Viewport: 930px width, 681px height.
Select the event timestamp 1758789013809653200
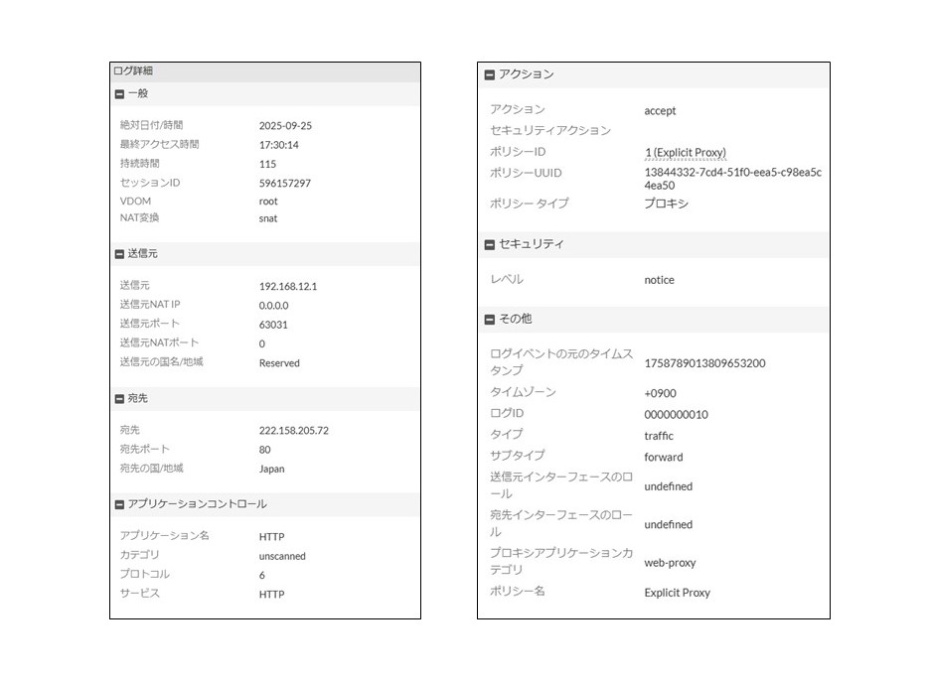tap(704, 363)
